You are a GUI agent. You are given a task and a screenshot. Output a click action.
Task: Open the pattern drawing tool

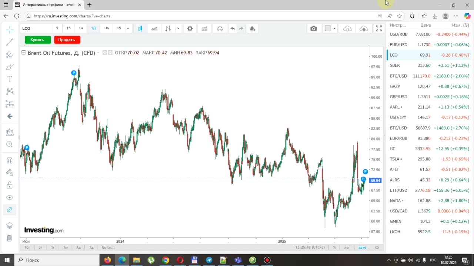pyautogui.click(x=10, y=91)
